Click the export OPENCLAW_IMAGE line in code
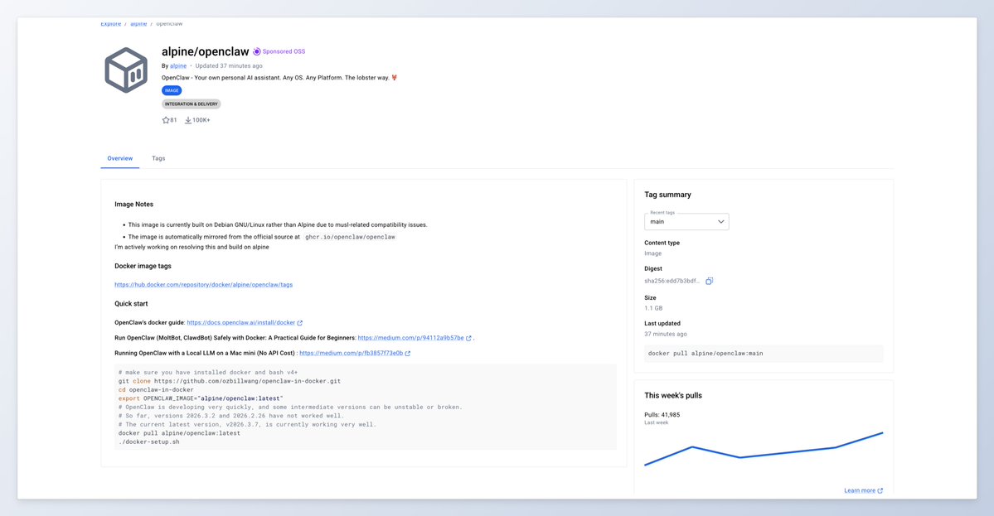Image resolution: width=994 pixels, height=516 pixels. tap(201, 399)
